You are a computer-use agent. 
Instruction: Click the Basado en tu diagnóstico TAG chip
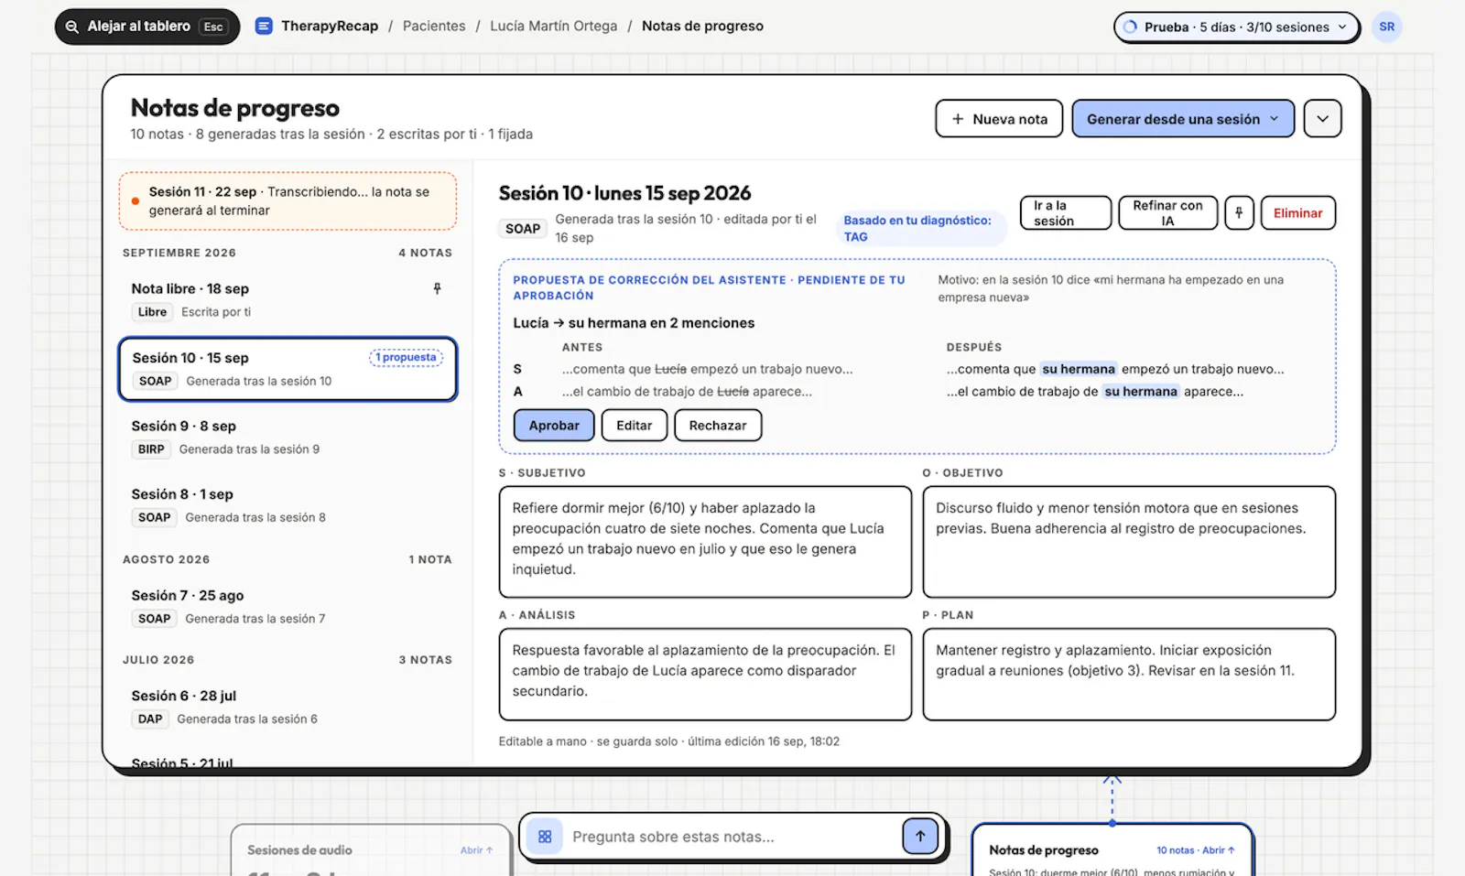pyautogui.click(x=919, y=228)
